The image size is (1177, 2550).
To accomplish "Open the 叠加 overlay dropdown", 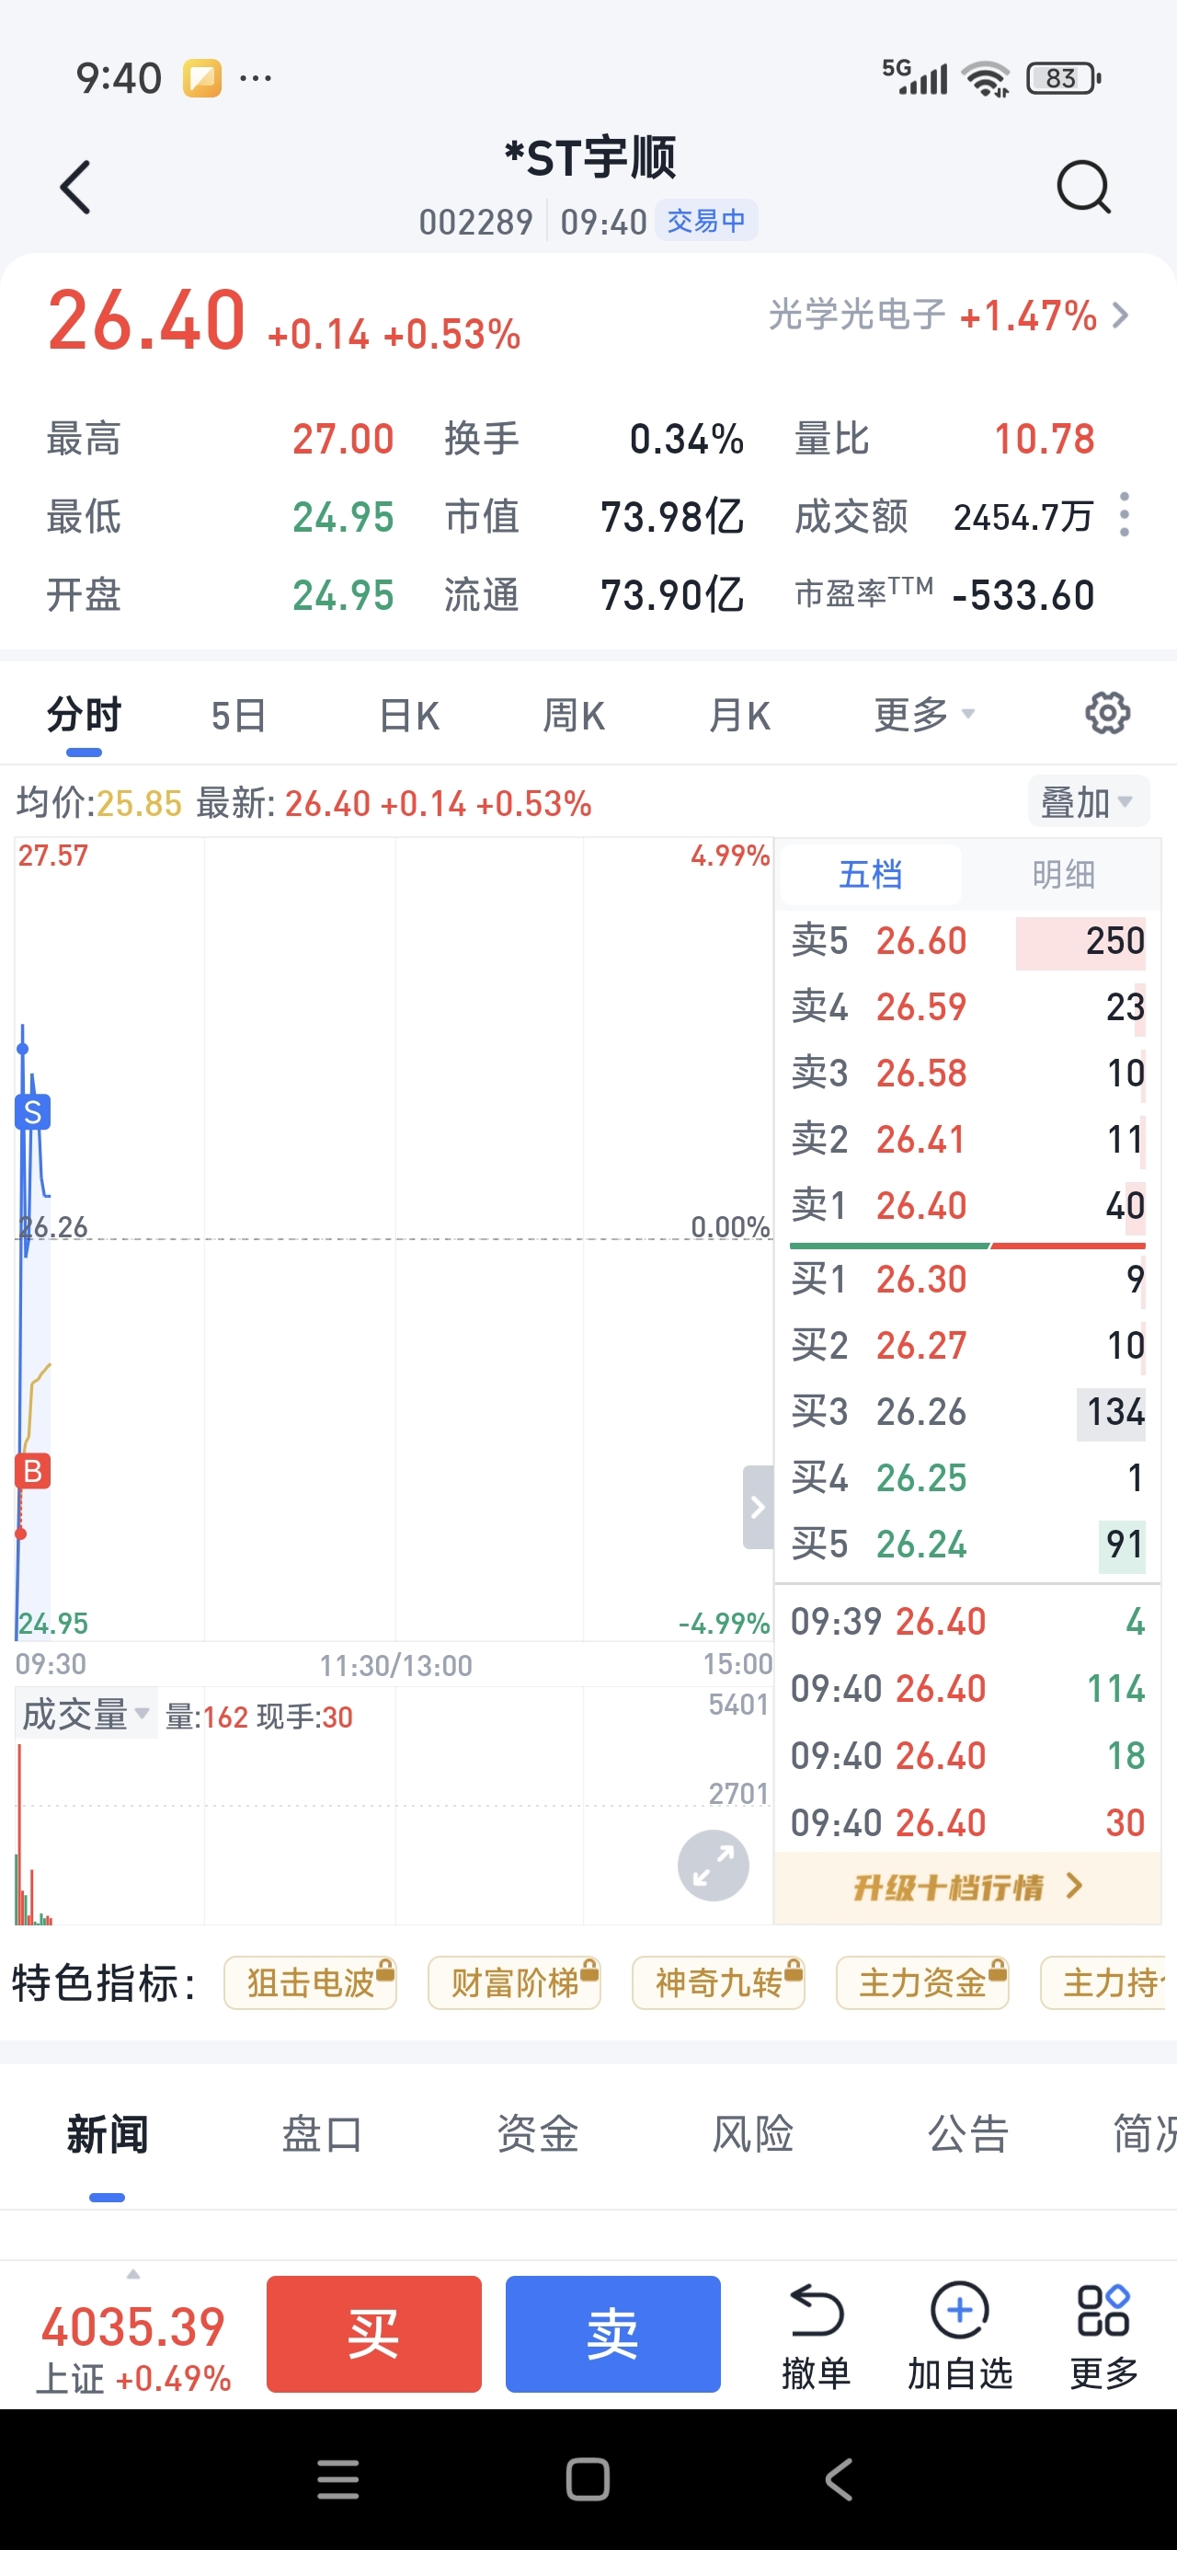I will (x=1087, y=802).
